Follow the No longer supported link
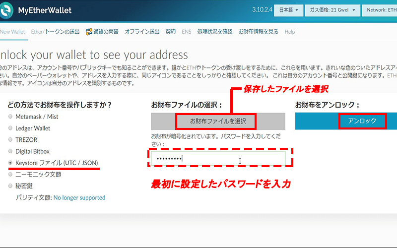The width and height of the screenshot is (397, 248). 79,197
